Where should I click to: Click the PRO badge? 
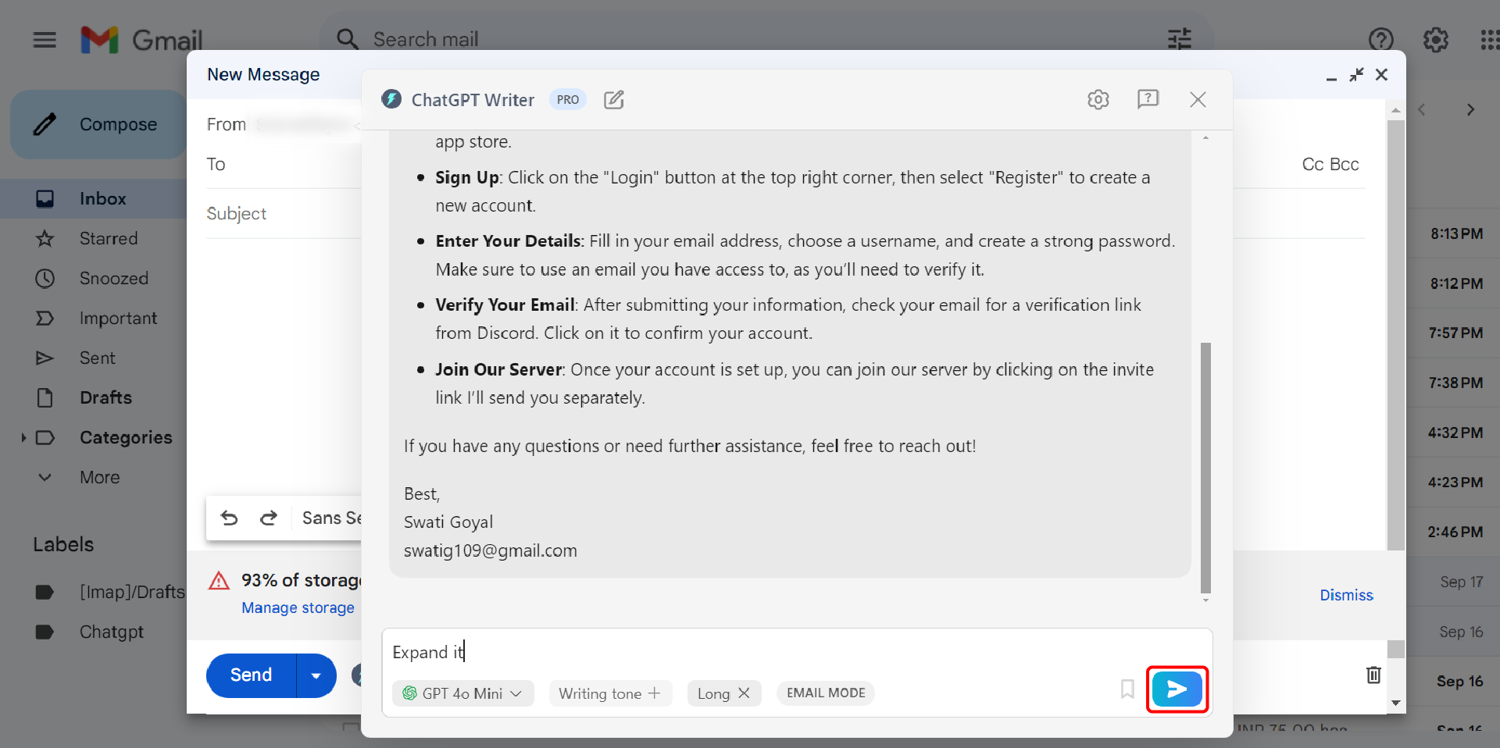click(568, 100)
